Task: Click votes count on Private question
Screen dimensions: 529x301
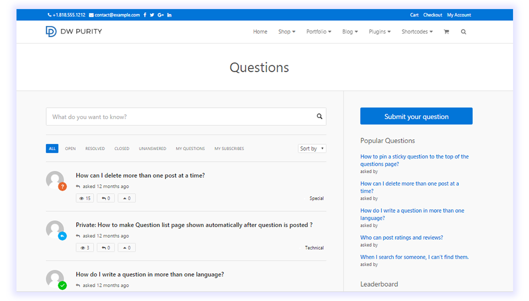Action: point(127,248)
